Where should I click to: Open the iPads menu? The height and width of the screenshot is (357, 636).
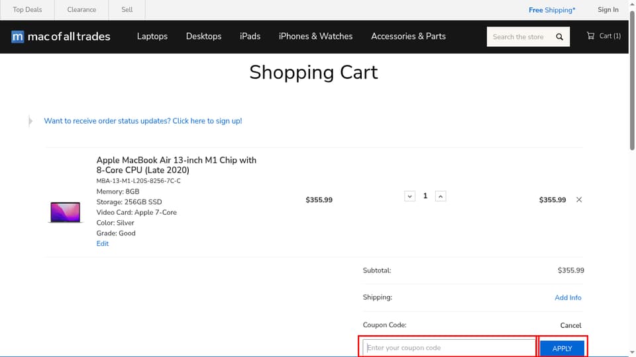coord(250,36)
